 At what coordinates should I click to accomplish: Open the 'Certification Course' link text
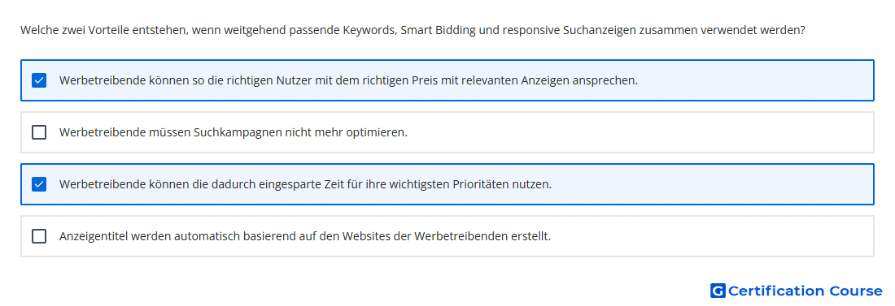pos(805,291)
